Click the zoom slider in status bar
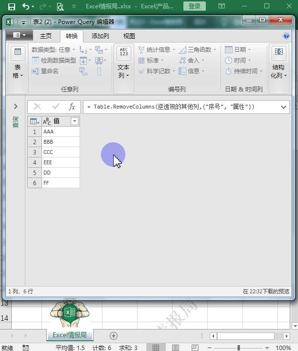This screenshot has width=298, height=351. tap(238, 348)
